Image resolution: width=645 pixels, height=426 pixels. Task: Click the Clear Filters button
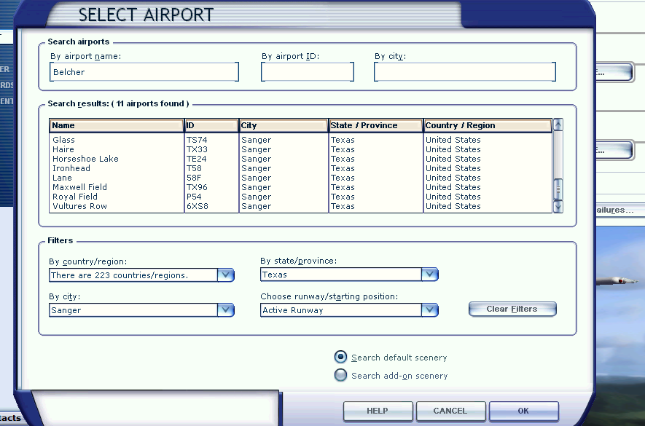click(x=512, y=309)
